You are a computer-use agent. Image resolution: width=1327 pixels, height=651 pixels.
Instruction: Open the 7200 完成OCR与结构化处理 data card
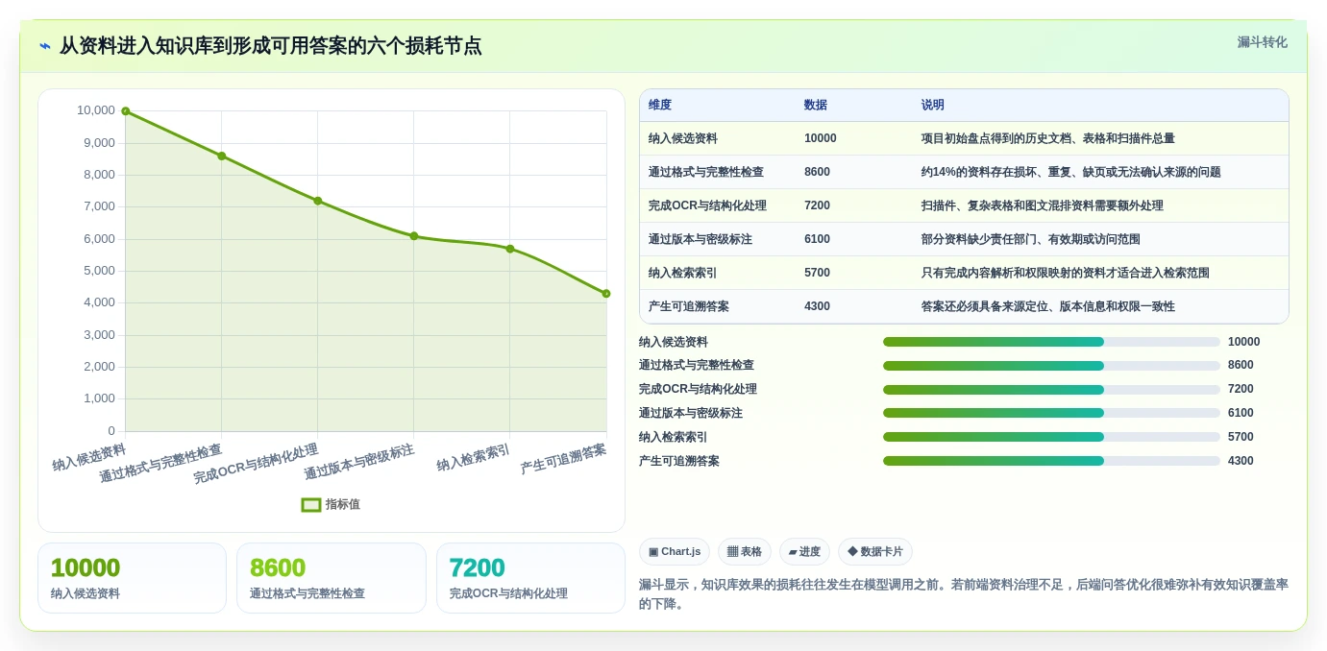click(x=530, y=578)
